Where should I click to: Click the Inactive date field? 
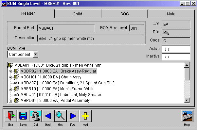click(176, 57)
